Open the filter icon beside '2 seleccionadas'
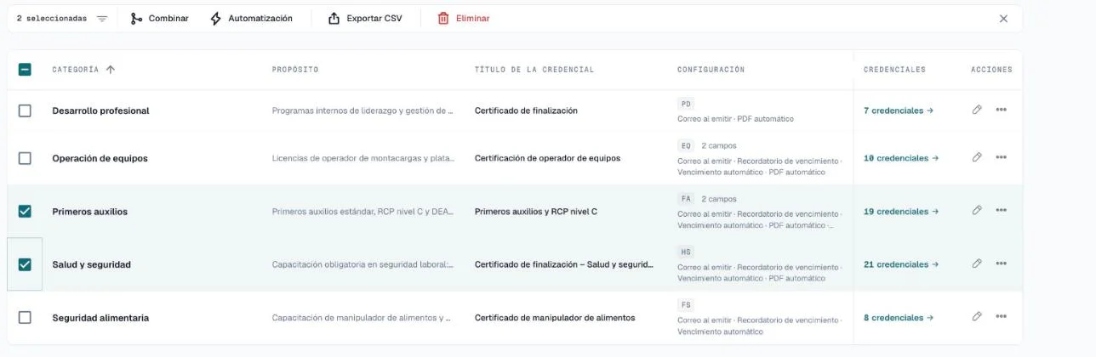1096x357 pixels. tap(102, 19)
